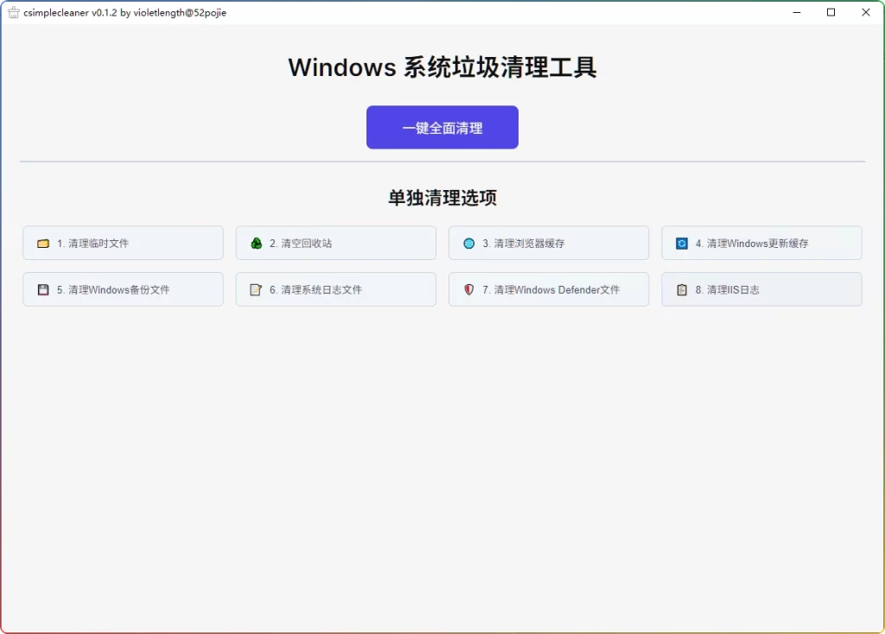Click the globe icon for browser cache cleaning
The width and height of the screenshot is (885, 634).
[x=468, y=243]
